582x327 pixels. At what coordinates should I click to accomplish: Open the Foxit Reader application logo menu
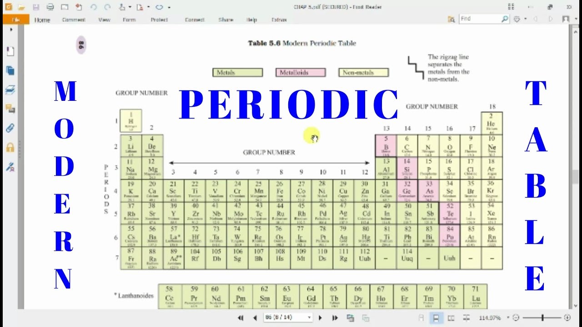tap(8, 7)
